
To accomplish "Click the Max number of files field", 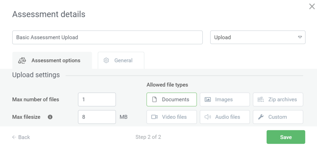I will 97,100.
